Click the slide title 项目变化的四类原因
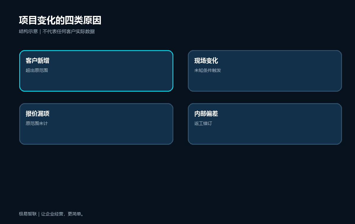355x224 pixels. [60, 20]
